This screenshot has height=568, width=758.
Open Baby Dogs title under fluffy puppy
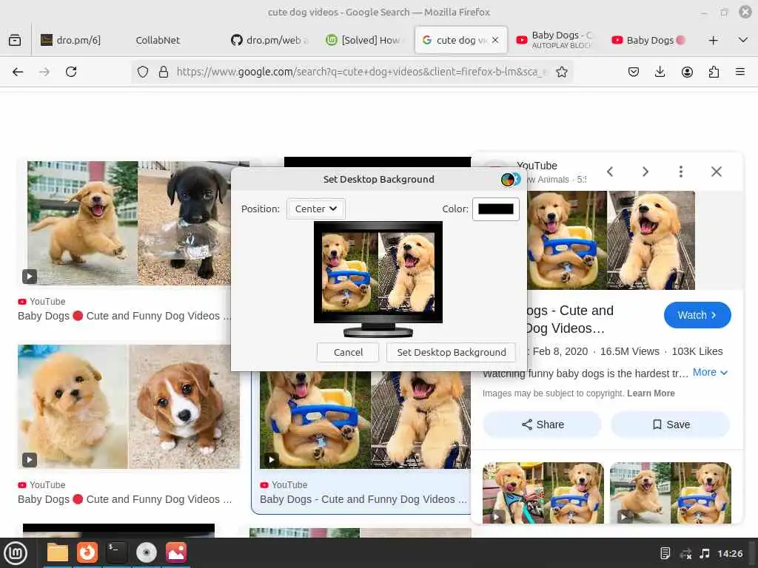pos(124,499)
